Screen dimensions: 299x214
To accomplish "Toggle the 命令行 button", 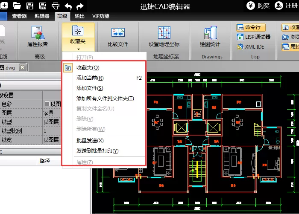I will click(251, 27).
